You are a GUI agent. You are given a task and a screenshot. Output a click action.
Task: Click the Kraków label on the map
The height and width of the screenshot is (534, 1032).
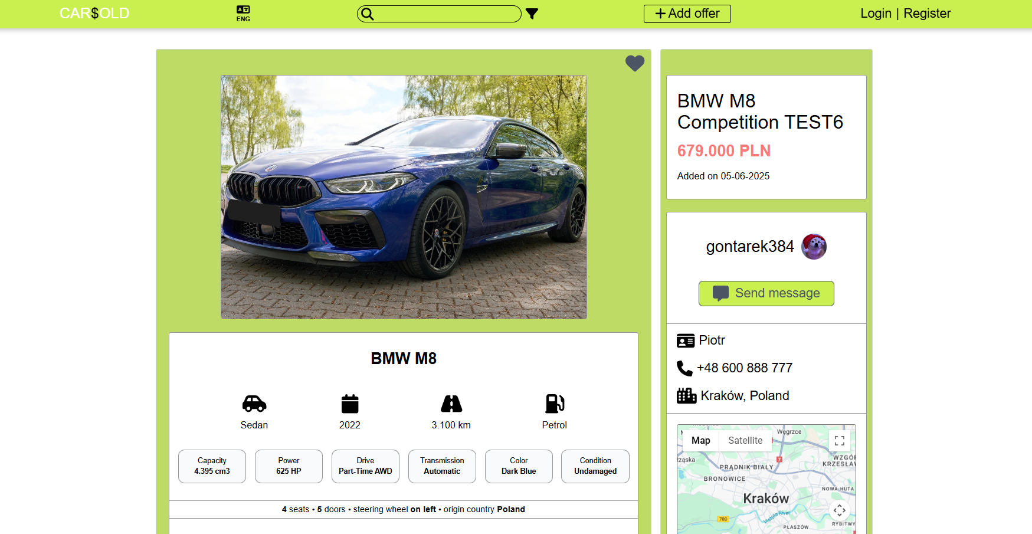[766, 499]
